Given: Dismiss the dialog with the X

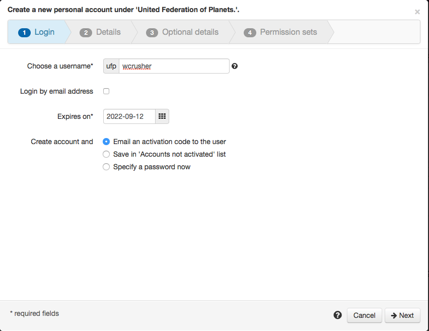Looking at the screenshot, I should point(417,12).
